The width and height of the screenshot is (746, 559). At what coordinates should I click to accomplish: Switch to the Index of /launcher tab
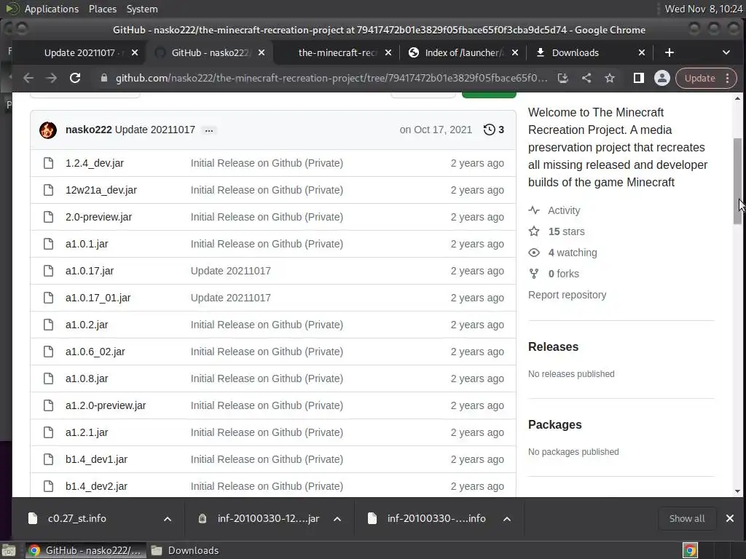[x=464, y=52]
